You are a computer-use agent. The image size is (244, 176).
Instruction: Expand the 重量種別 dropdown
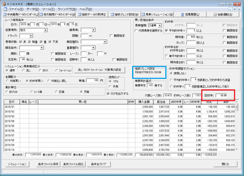click(x=93, y=48)
